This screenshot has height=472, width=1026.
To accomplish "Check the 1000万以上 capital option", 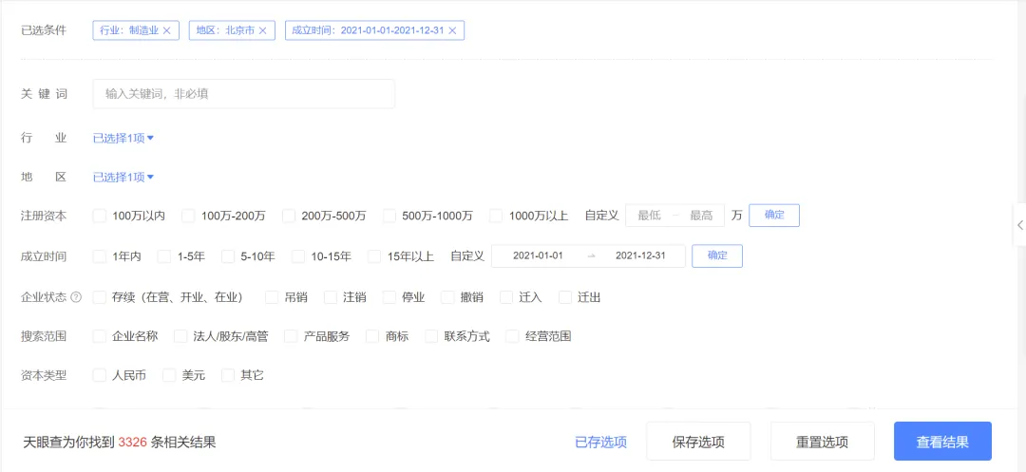I will tap(496, 216).
